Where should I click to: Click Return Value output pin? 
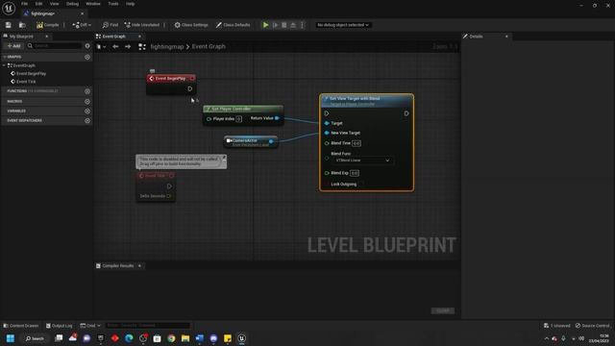(x=277, y=118)
